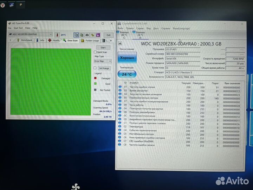Screen dimensions: 253x190
Task: Open the Сервис menu
Action: coord(140,28)
